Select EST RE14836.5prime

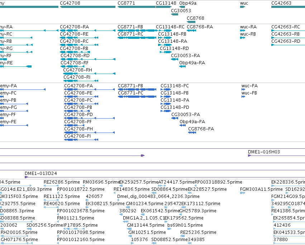tap(115, 193)
